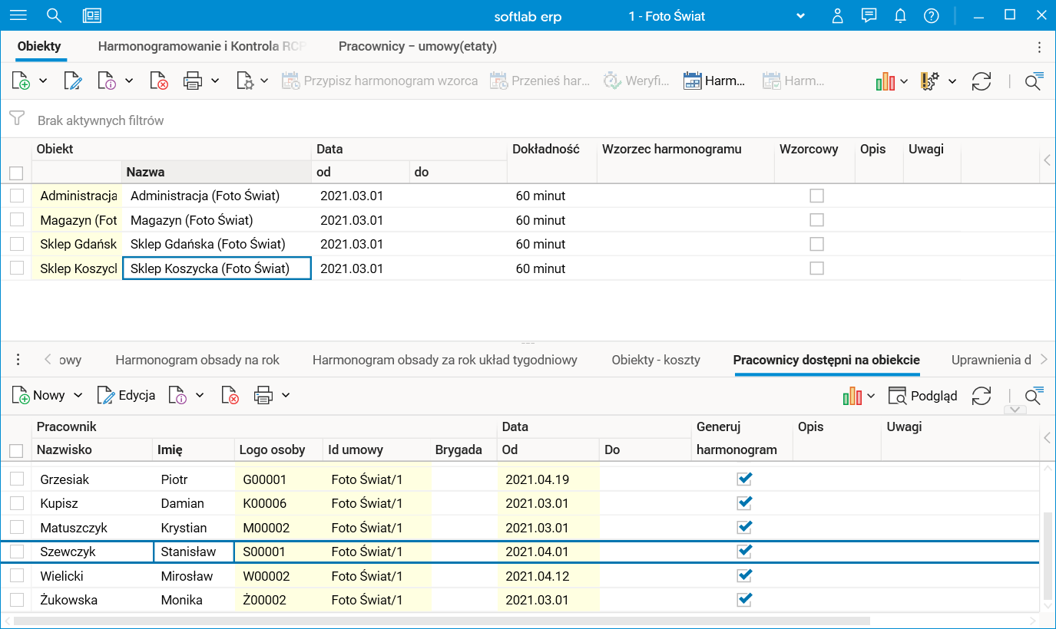Click the notifications bell icon
Screen dimensions: 1056x629
(x=901, y=15)
